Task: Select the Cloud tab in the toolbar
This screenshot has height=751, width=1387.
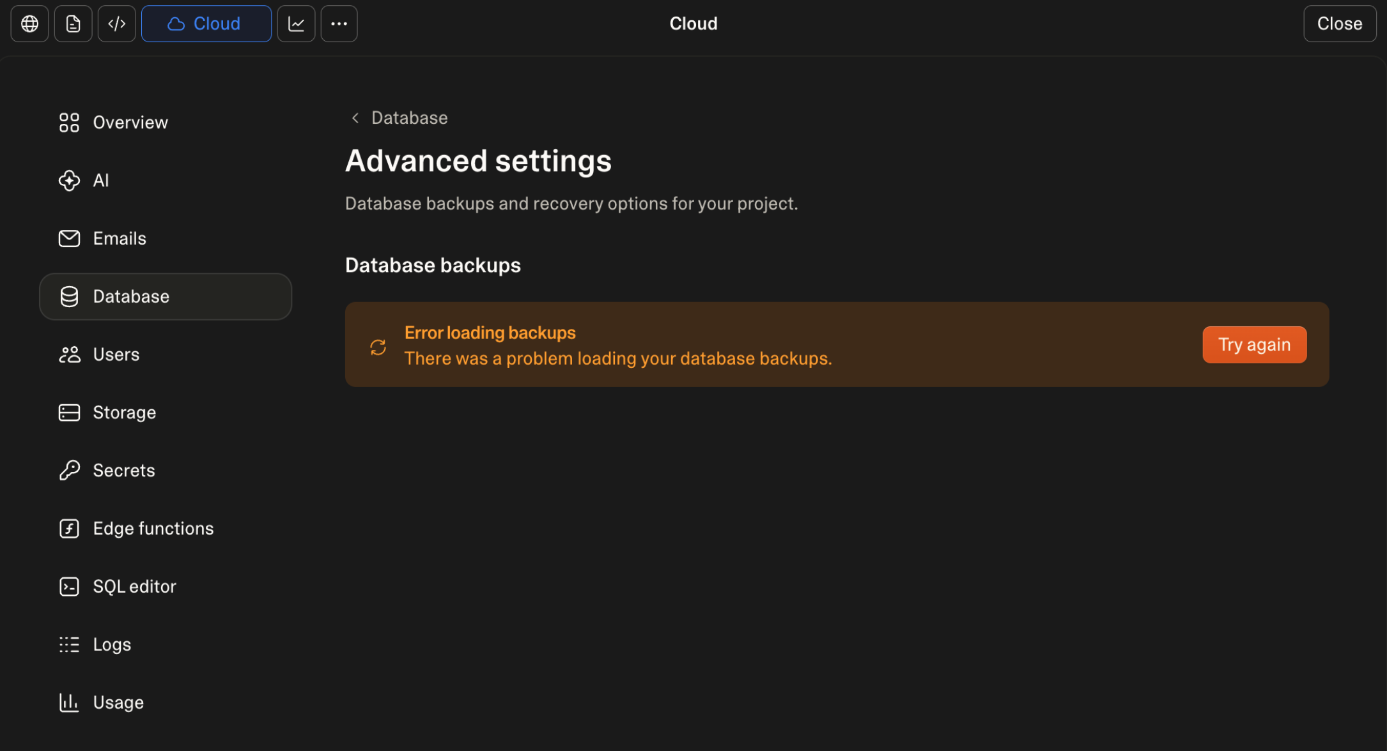Action: [x=206, y=24]
